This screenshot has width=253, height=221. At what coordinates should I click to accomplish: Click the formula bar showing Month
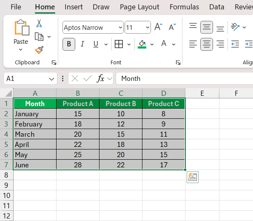point(184,78)
